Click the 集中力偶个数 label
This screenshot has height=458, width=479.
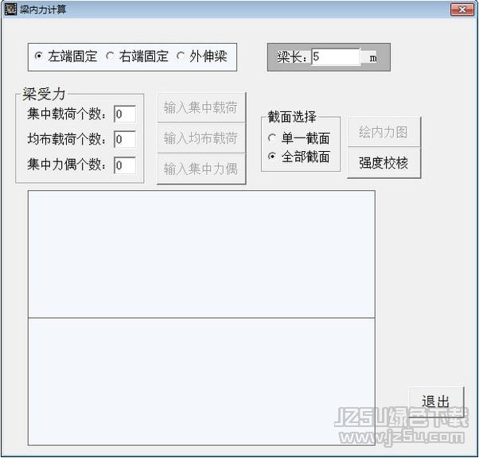tap(67, 165)
